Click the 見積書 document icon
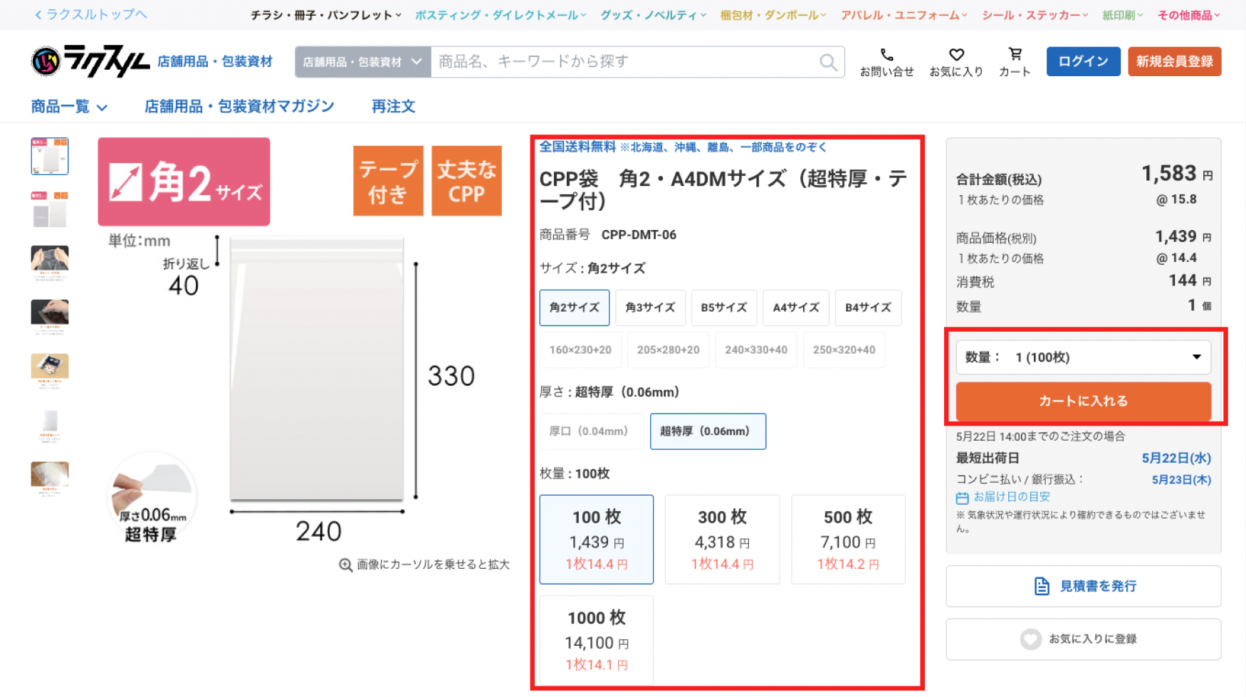 (x=1042, y=586)
